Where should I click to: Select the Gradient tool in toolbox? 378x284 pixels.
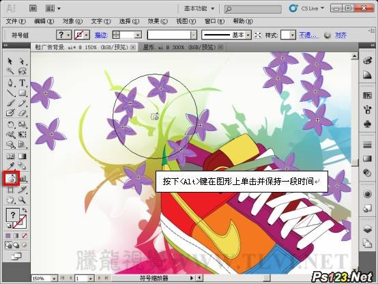coord(22,156)
